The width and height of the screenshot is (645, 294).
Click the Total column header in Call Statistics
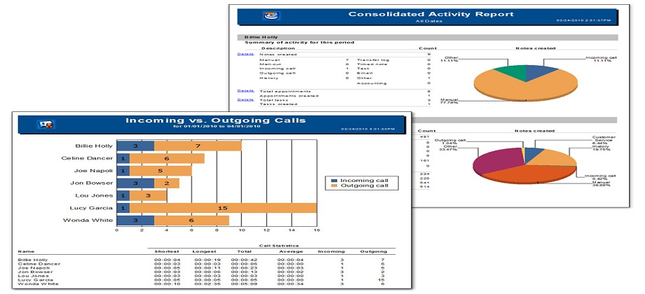(244, 251)
